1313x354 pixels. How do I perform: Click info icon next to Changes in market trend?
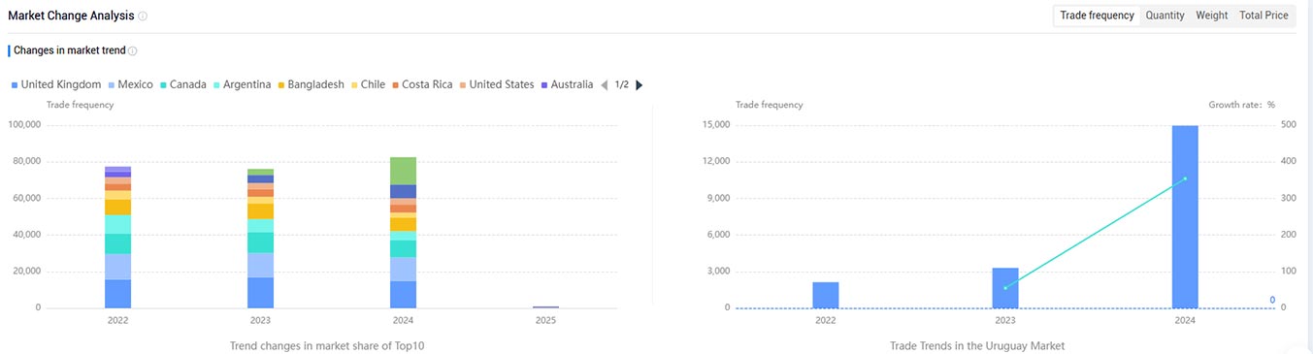pos(133,50)
